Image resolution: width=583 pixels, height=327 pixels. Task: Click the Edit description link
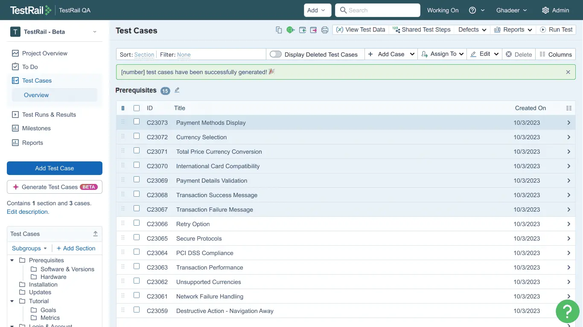click(x=27, y=212)
